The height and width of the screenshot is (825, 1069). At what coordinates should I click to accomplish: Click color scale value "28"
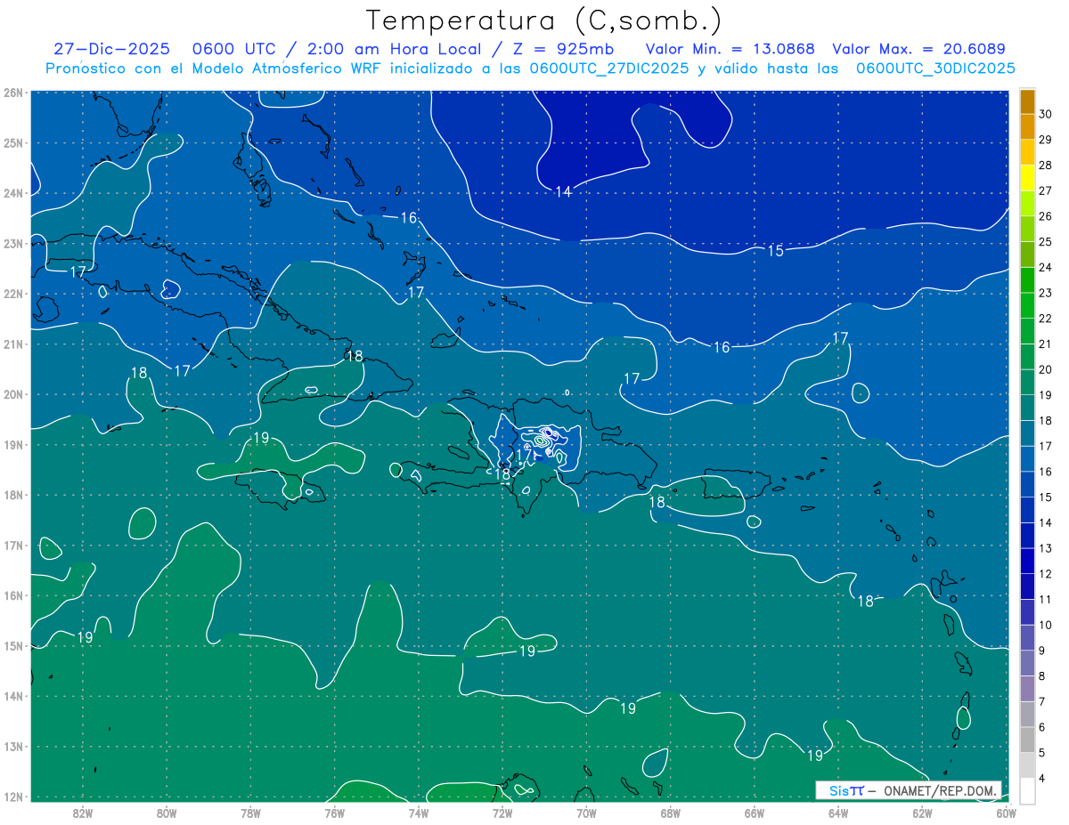click(1045, 165)
